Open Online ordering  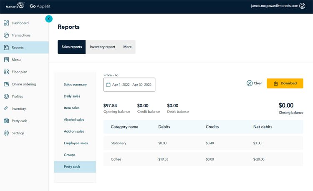24,84
